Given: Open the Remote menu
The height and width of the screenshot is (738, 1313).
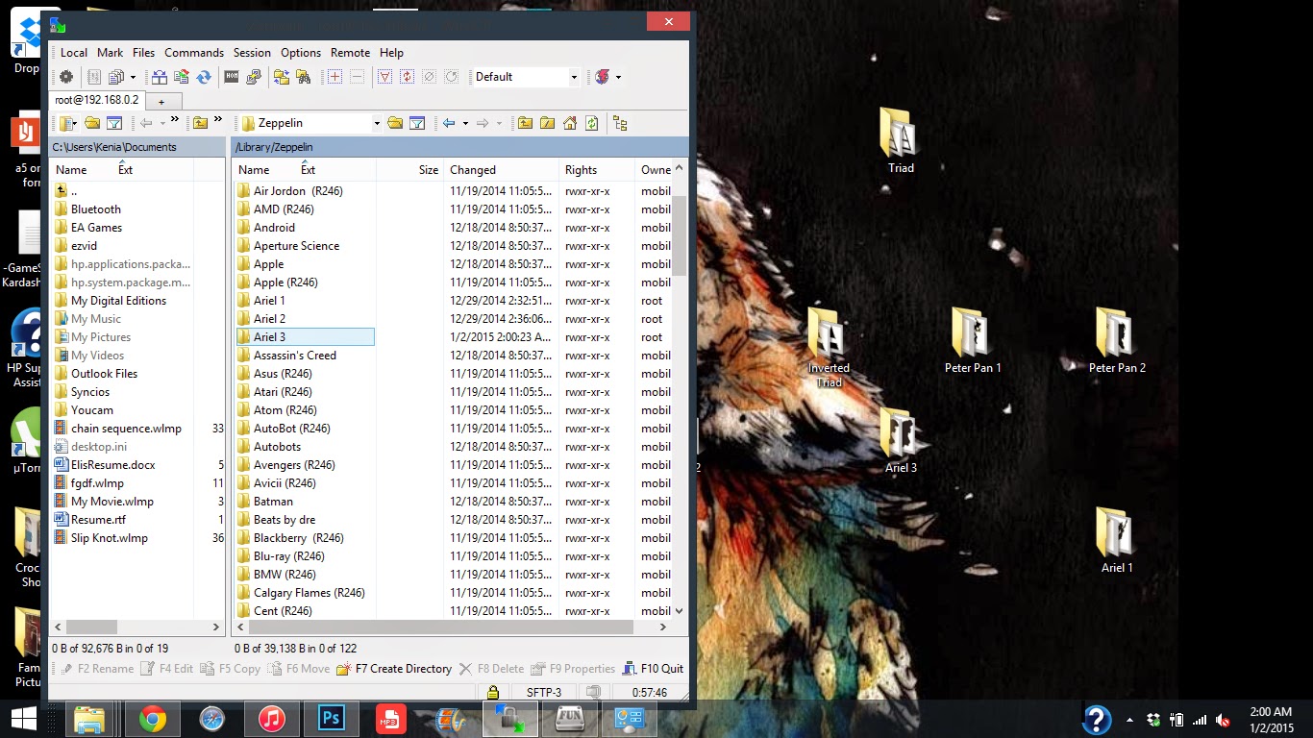Looking at the screenshot, I should coord(350,53).
